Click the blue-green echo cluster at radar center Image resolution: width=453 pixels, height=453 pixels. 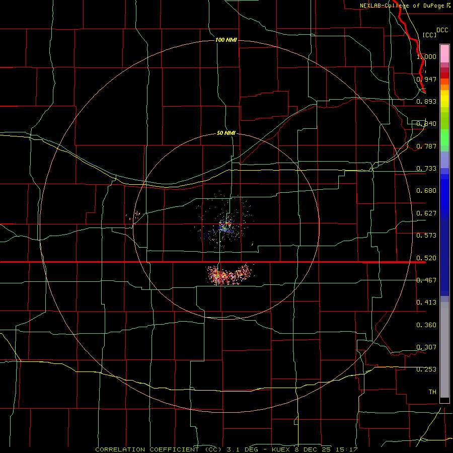pyautogui.click(x=225, y=225)
